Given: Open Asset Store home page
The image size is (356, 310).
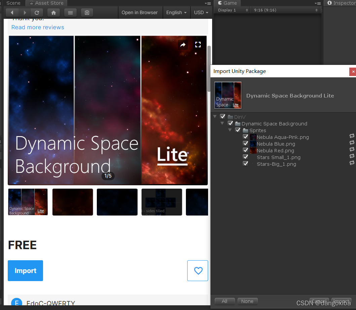Looking at the screenshot, I should click(53, 13).
